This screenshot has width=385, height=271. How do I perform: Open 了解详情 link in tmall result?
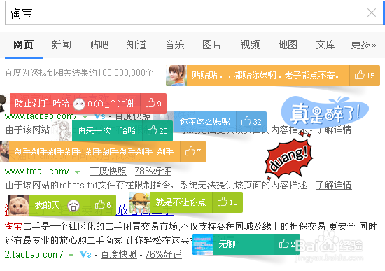click(334, 186)
